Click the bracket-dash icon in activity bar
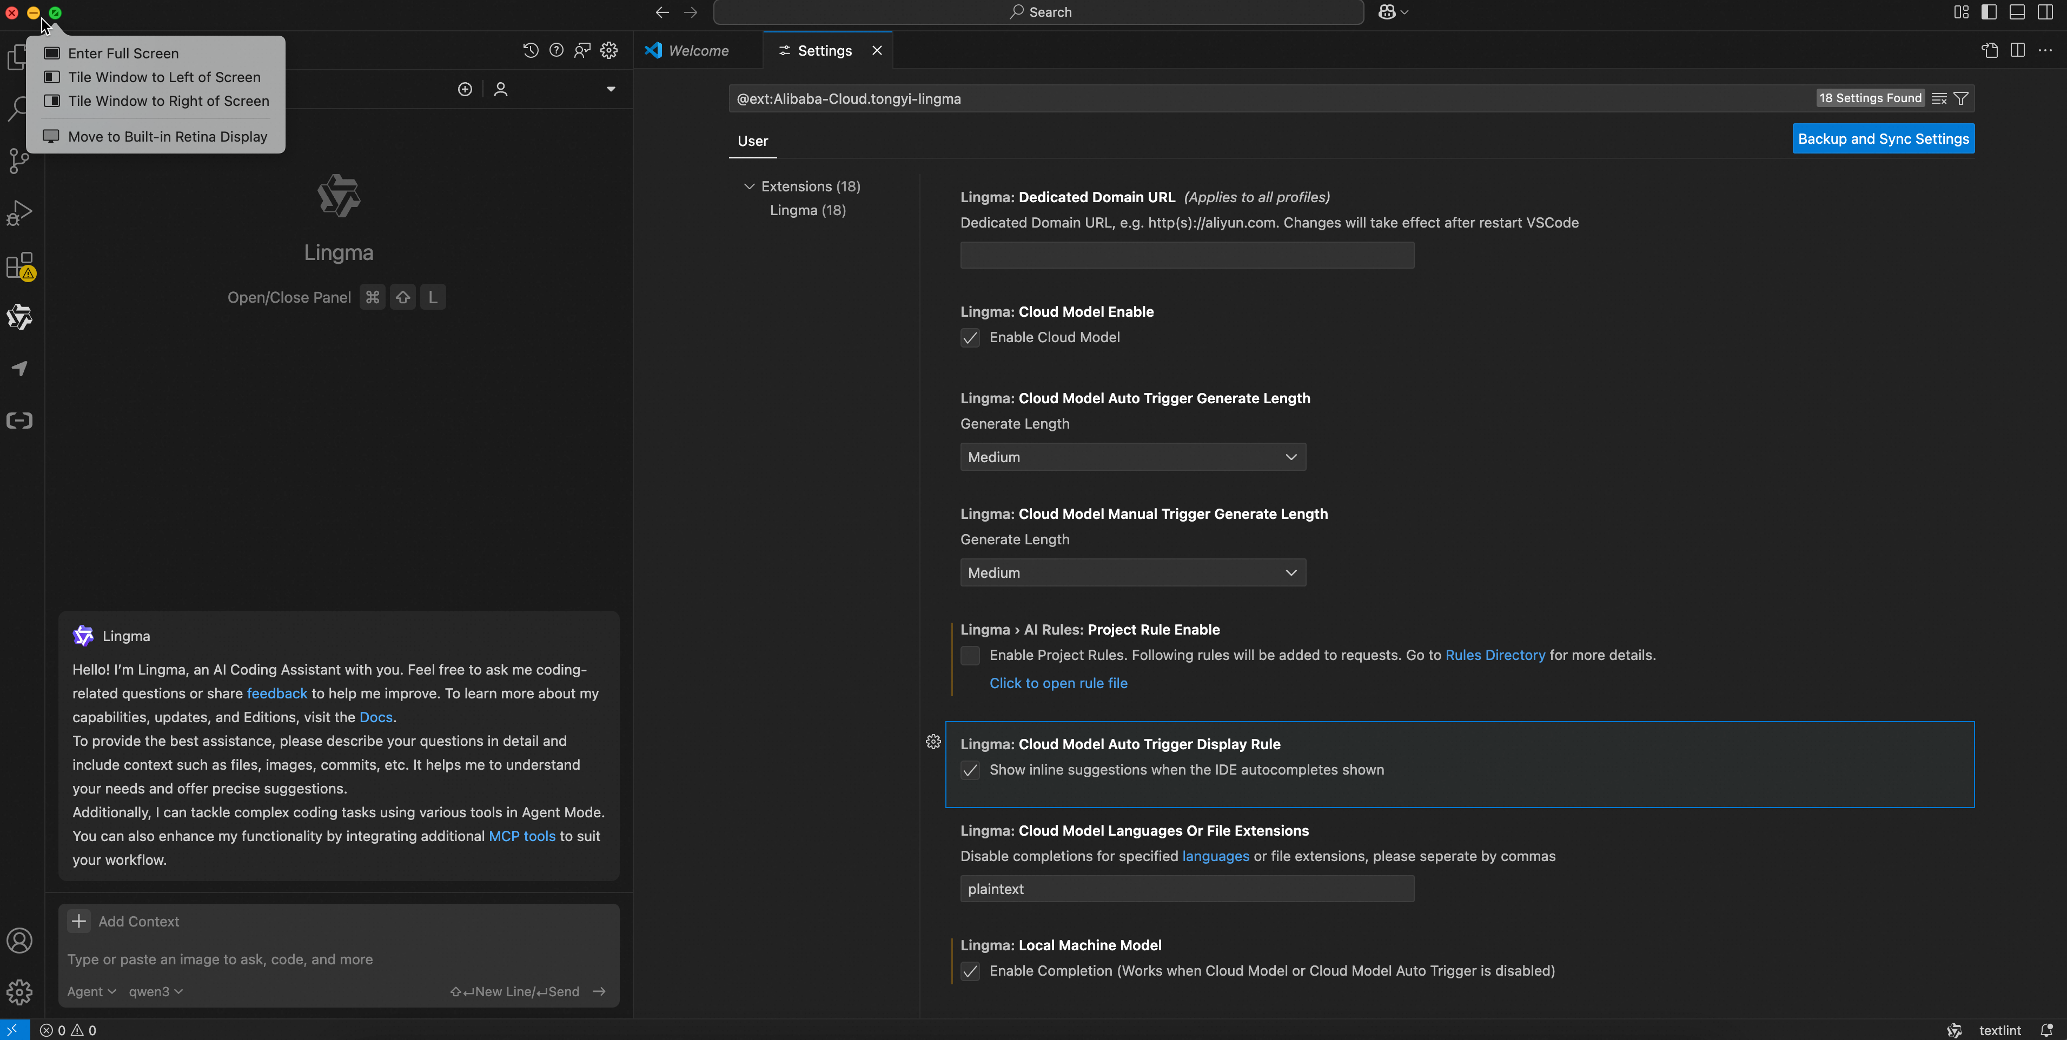Screen dimensions: 2067x1040 click(19, 421)
